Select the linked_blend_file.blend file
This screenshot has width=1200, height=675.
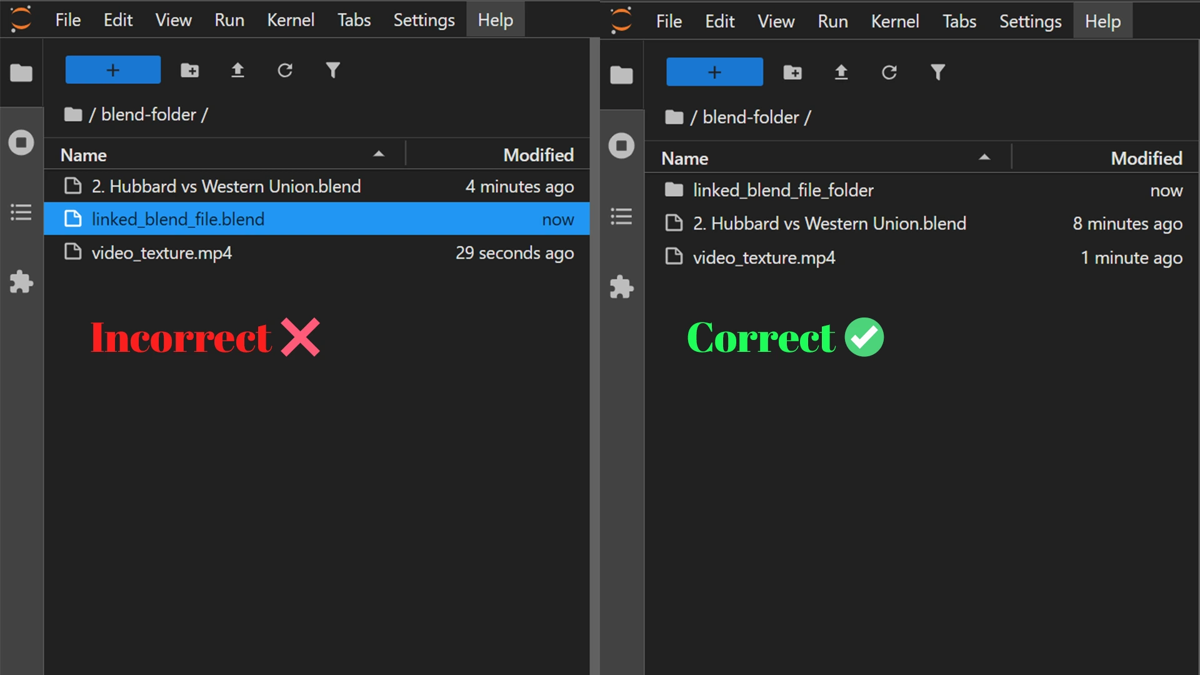pyautogui.click(x=178, y=219)
